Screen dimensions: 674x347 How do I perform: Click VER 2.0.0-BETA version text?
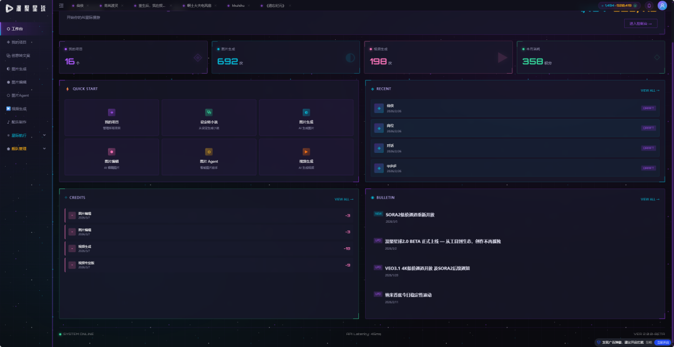click(649, 334)
